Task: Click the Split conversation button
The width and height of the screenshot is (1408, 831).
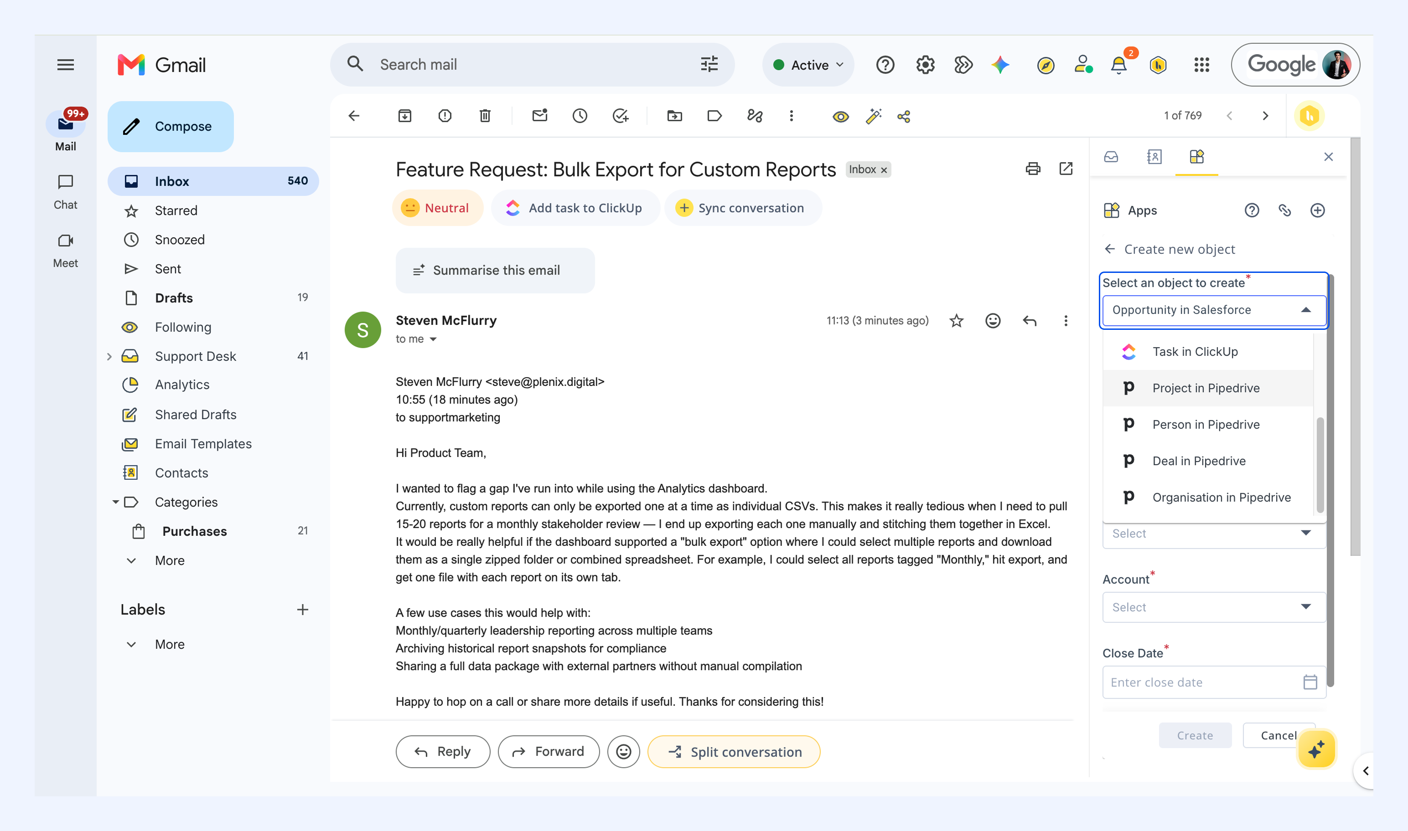Action: coord(734,751)
